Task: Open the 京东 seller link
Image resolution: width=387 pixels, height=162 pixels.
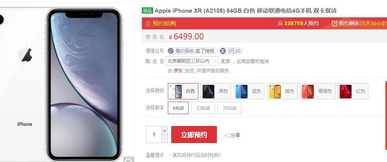Action: 178,71
